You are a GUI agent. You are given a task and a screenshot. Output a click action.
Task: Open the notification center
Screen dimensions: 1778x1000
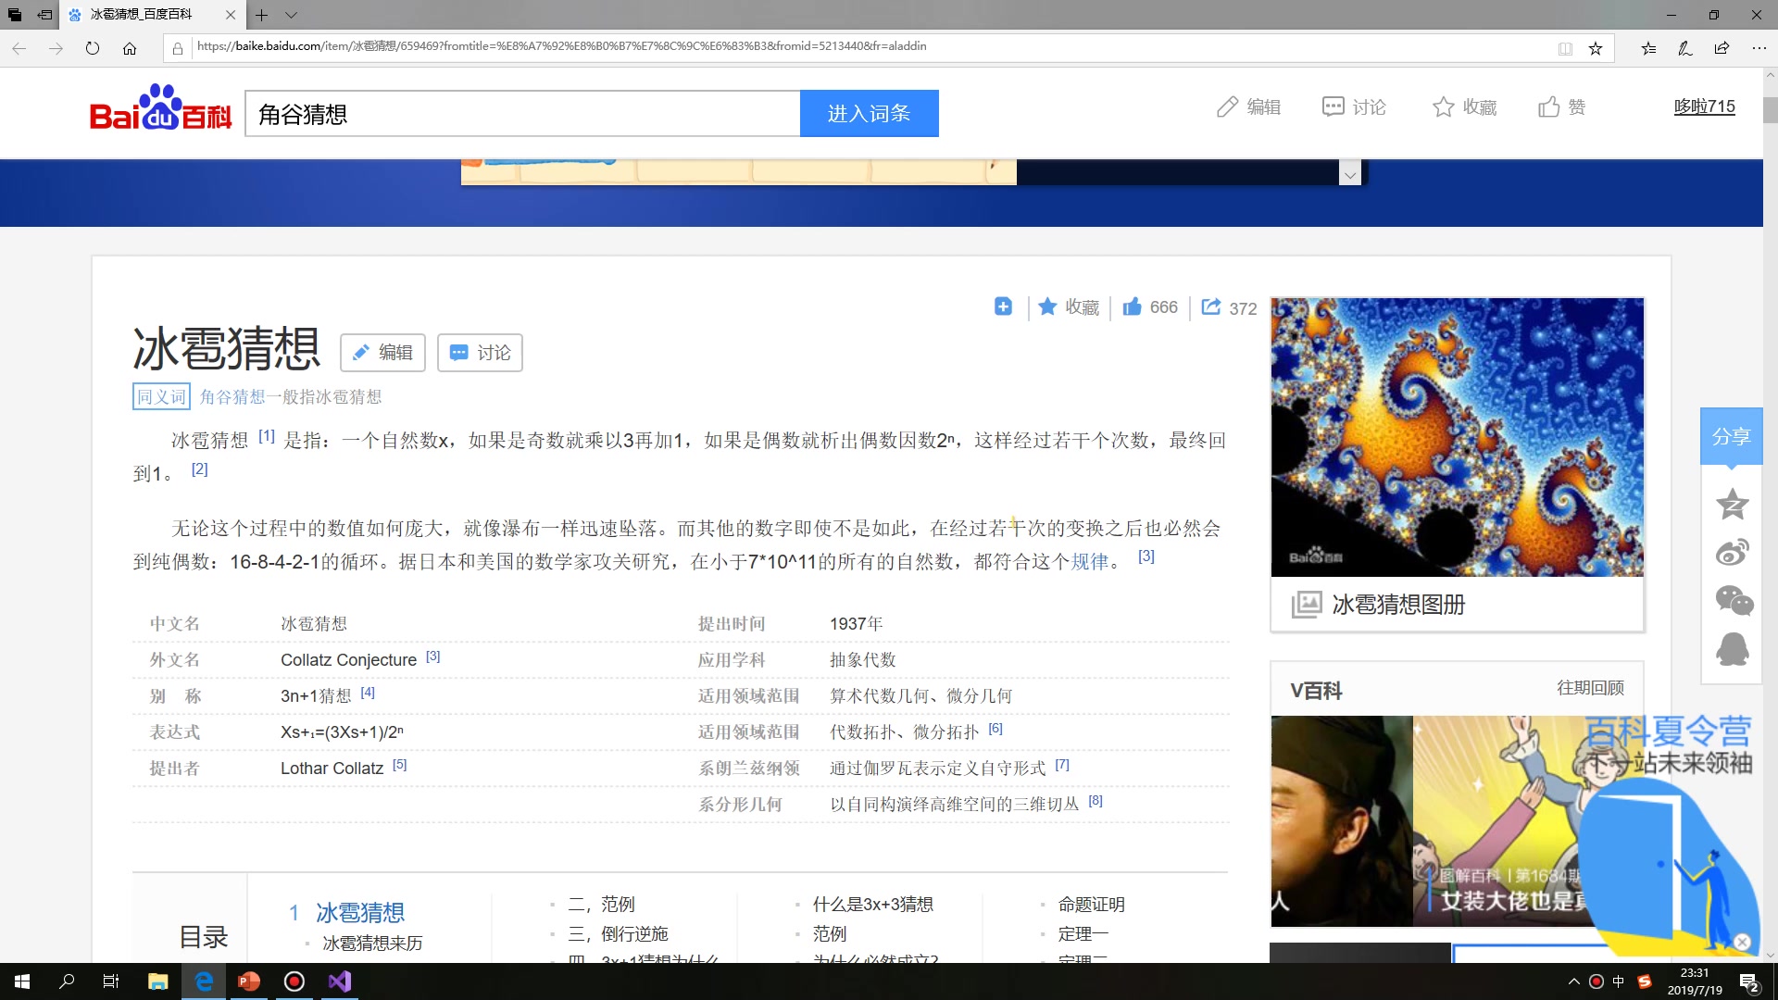(1749, 982)
